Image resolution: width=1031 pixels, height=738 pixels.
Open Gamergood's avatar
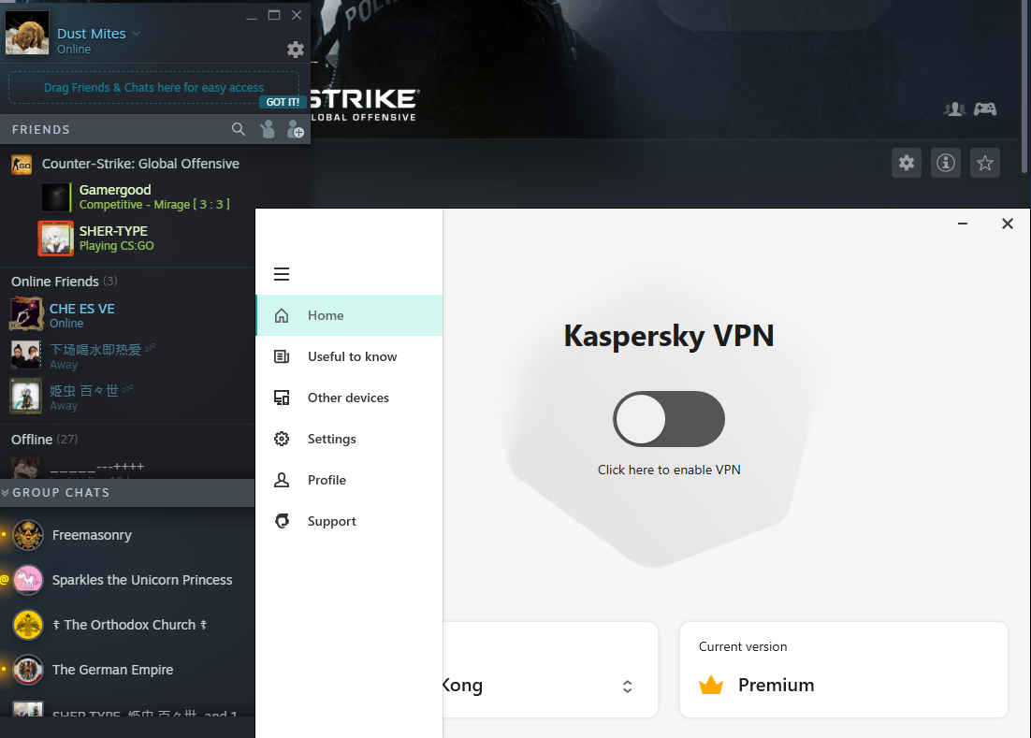coord(55,197)
